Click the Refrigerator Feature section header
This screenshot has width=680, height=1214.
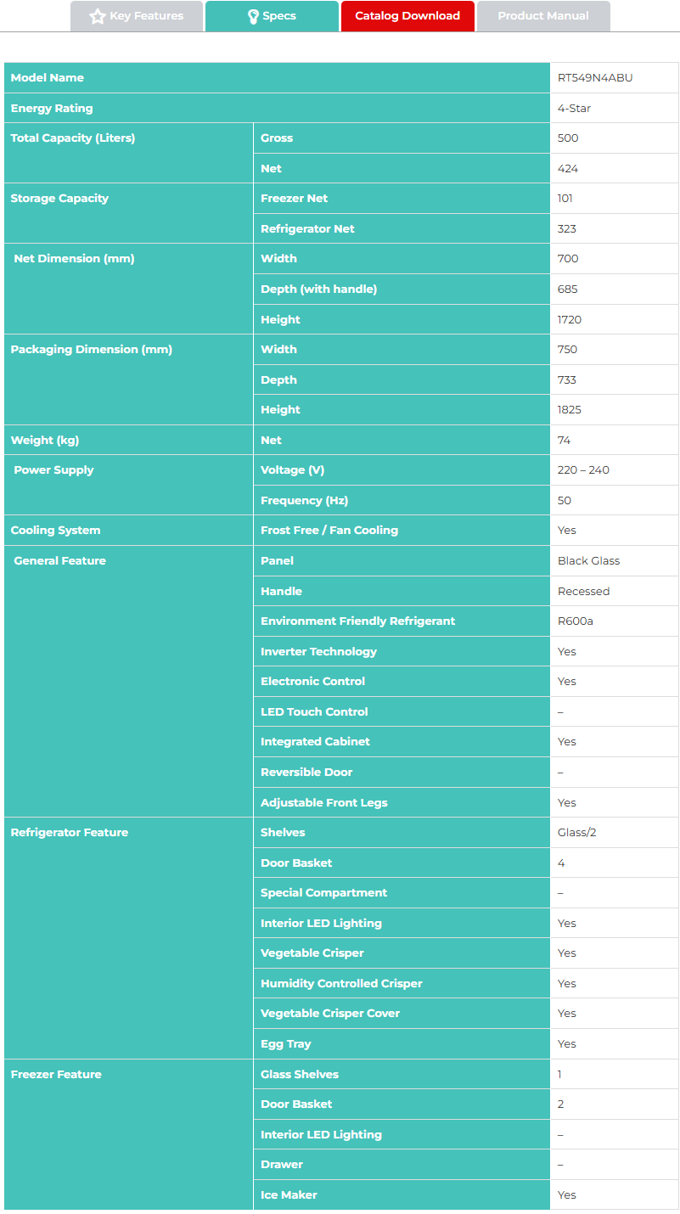click(x=70, y=833)
